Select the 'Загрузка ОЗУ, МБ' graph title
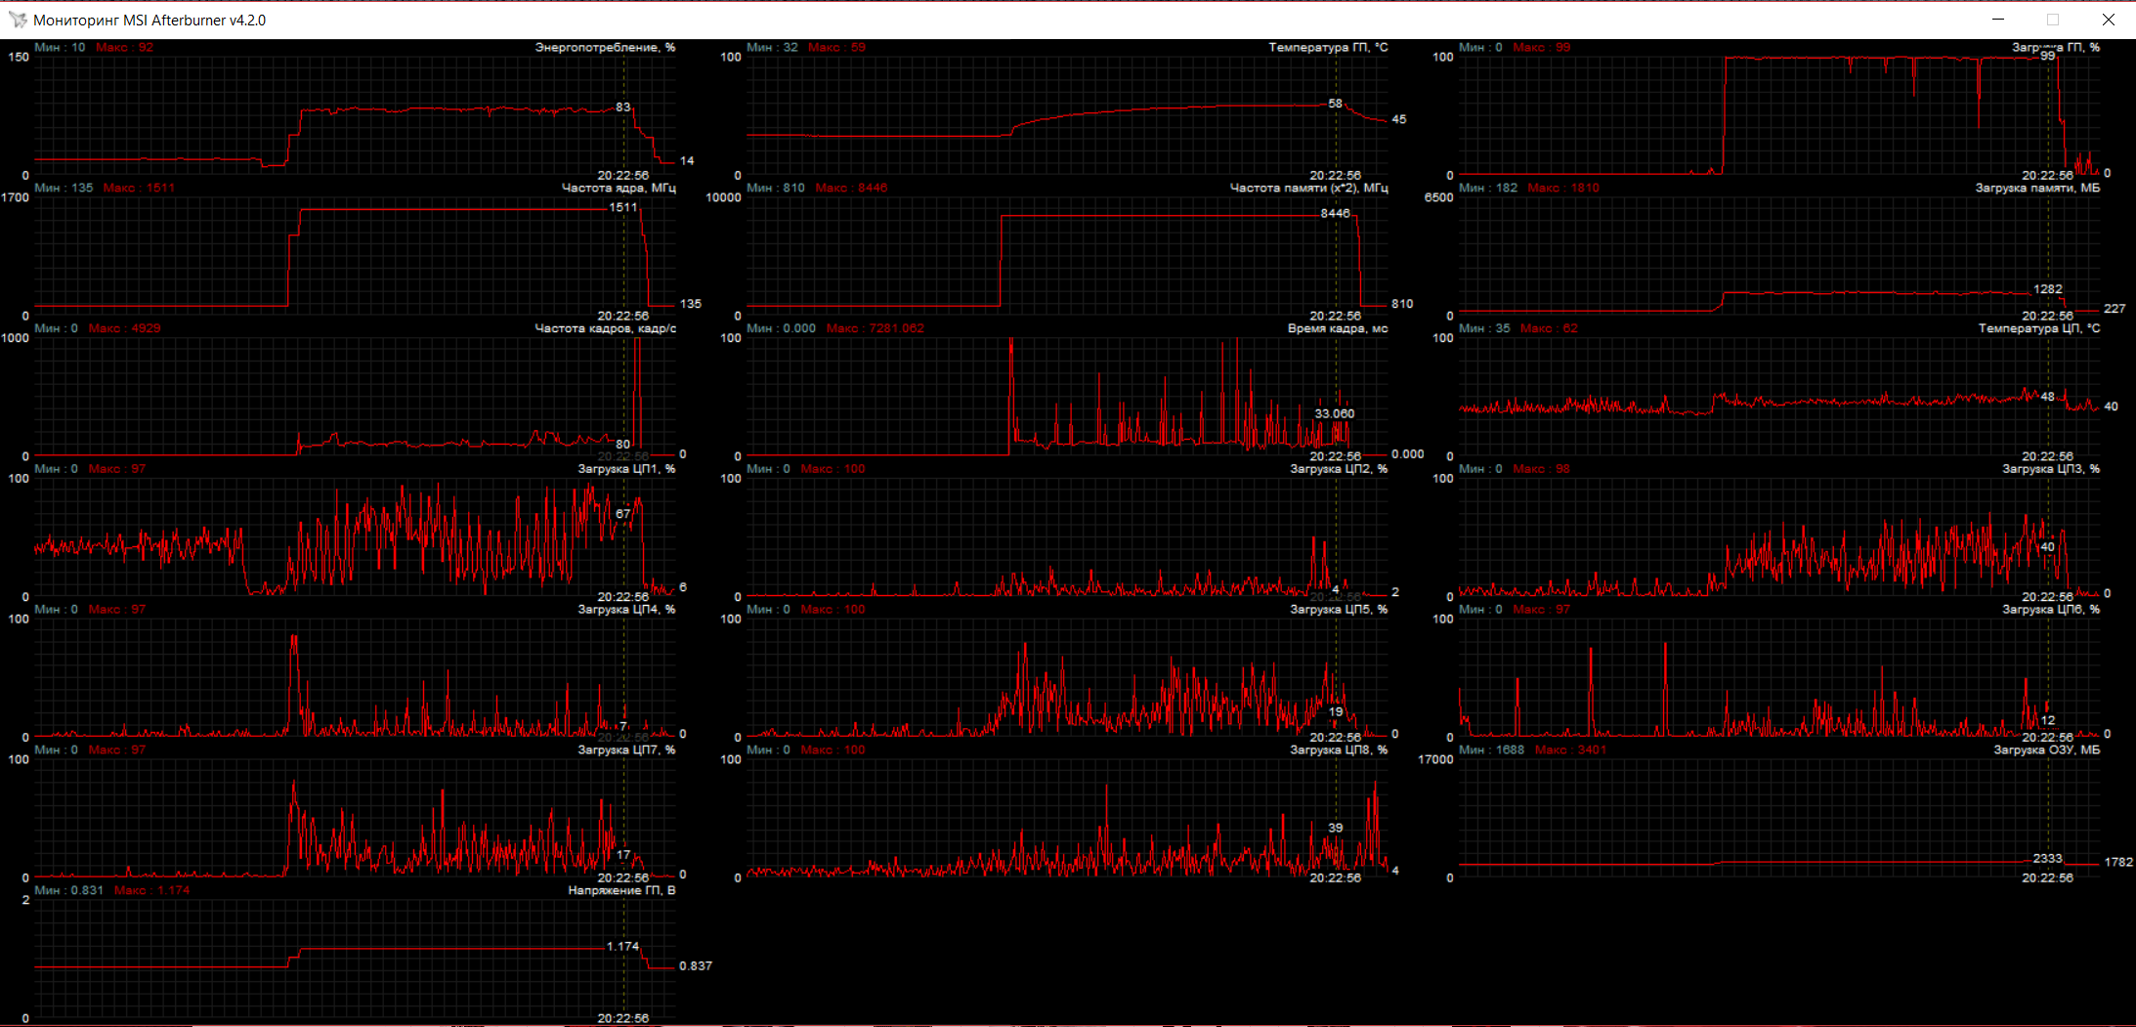Image resolution: width=2136 pixels, height=1027 pixels. [x=2047, y=750]
